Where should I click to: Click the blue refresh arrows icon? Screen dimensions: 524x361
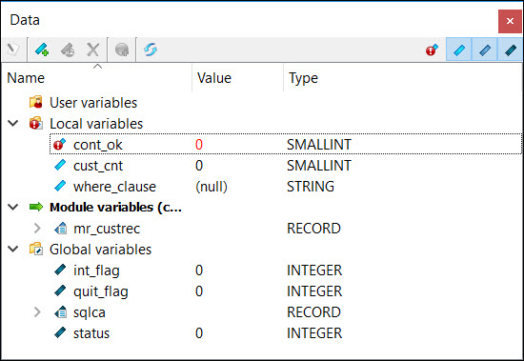[151, 50]
